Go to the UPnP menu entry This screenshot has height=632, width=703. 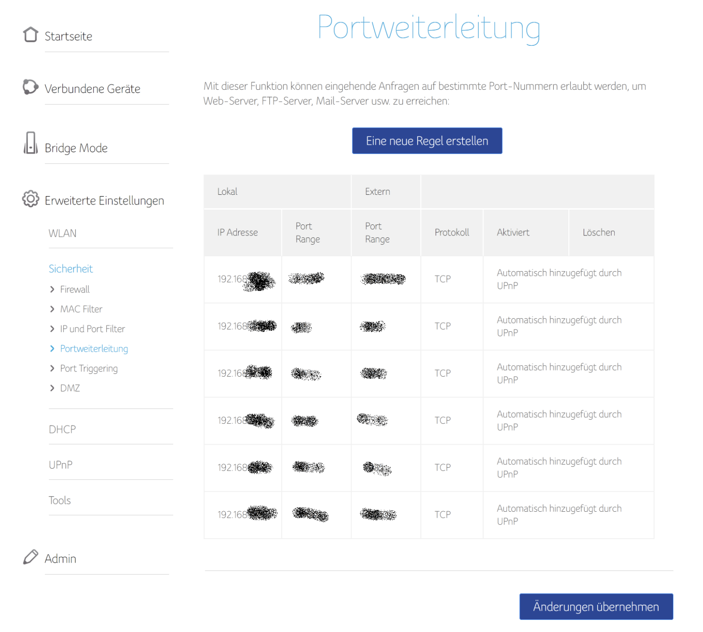[x=61, y=465]
